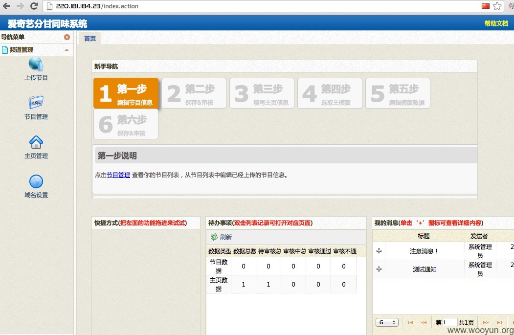Click the 数据总数 column header

[x=244, y=251]
